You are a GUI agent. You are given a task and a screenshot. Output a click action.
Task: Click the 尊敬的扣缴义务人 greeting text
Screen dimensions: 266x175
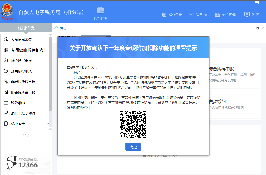(82, 67)
